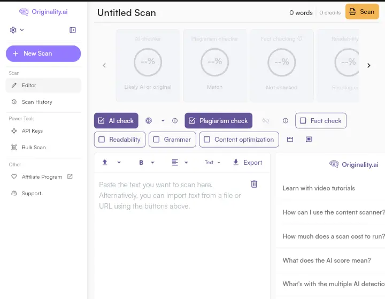This screenshot has width=385, height=299.
Task: Enable the Readability checkbox
Action: [x=102, y=140]
